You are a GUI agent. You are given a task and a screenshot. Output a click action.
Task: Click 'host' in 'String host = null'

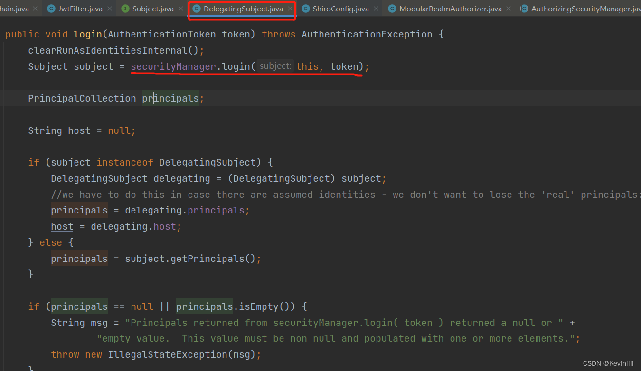click(x=79, y=130)
